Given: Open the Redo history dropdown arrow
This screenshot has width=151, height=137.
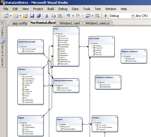Looking at the screenshot, I should (x=83, y=16).
